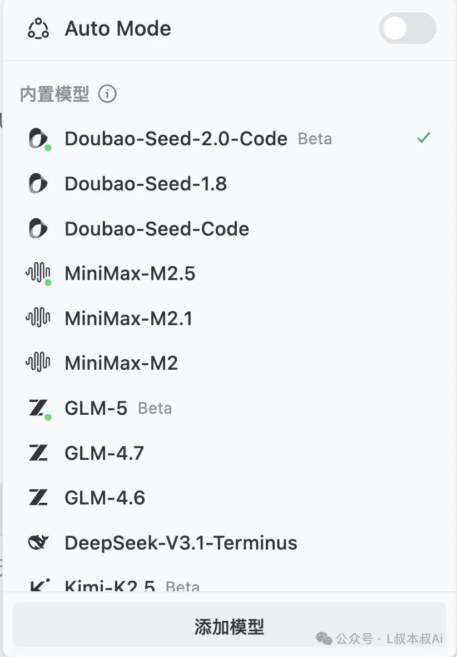Screen dimensions: 457x657
Task: Click the MiniMax-M2 waveform icon
Action: pyautogui.click(x=38, y=363)
